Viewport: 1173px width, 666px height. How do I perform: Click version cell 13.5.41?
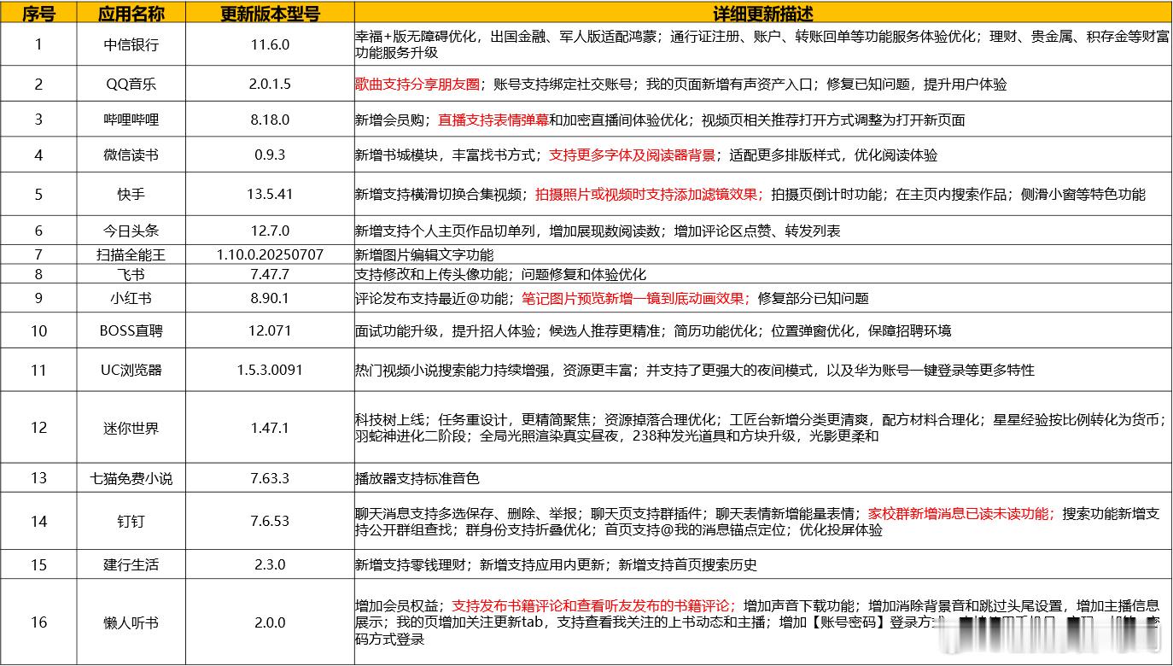[x=270, y=194]
